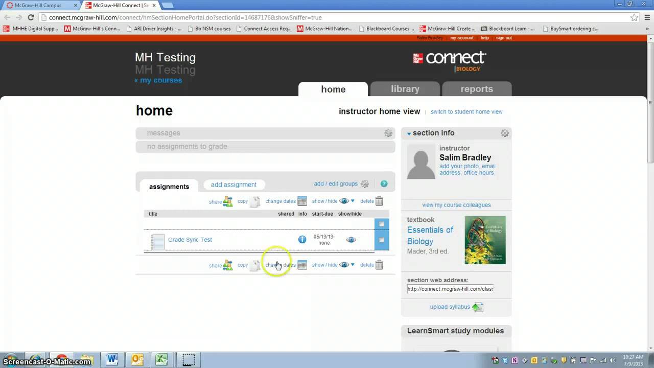
Task: Open a new browser tab
Action: coord(168,5)
